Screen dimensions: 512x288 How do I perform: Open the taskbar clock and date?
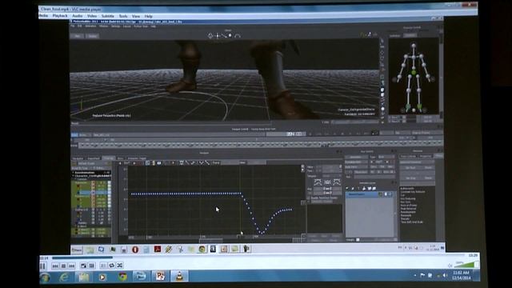(461, 275)
